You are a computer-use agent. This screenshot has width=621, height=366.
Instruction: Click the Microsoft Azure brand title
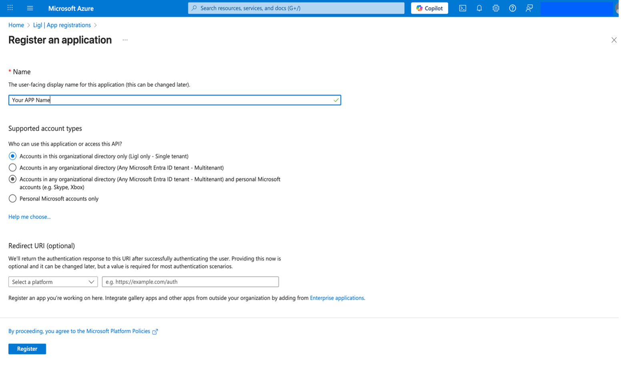coord(71,8)
